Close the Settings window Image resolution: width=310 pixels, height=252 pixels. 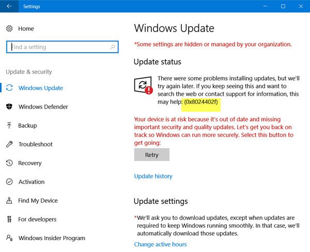pyautogui.click(x=301, y=6)
